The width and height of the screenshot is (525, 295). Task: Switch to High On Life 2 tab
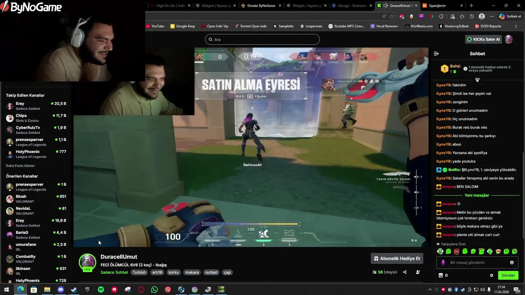pyautogui.click(x=170, y=6)
